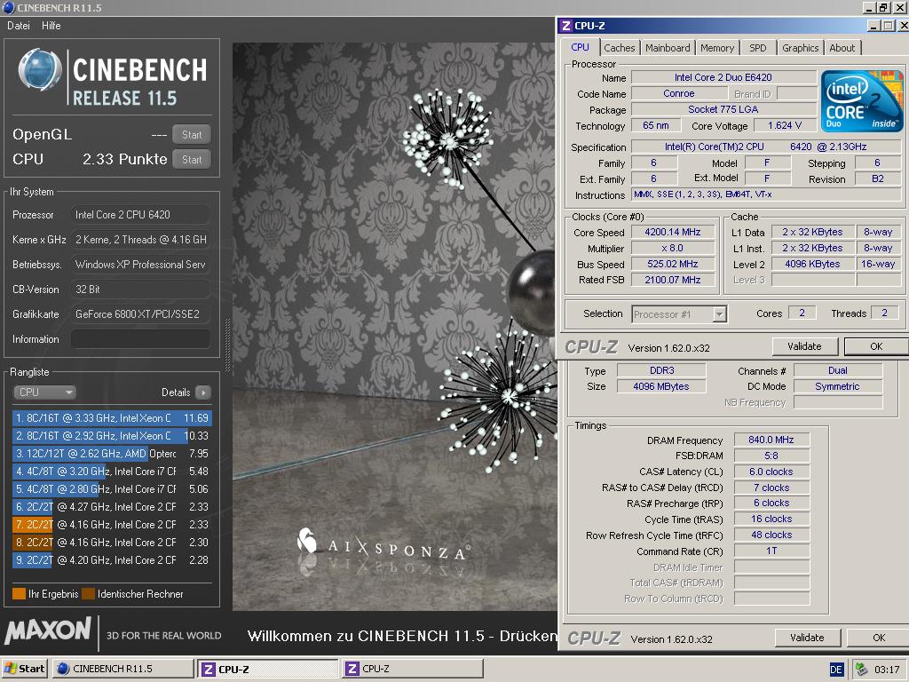Screen dimensions: 909x682
Task: Select ranking row 2 8C/16T 2.92 GHz Xeon
Action: click(112, 435)
